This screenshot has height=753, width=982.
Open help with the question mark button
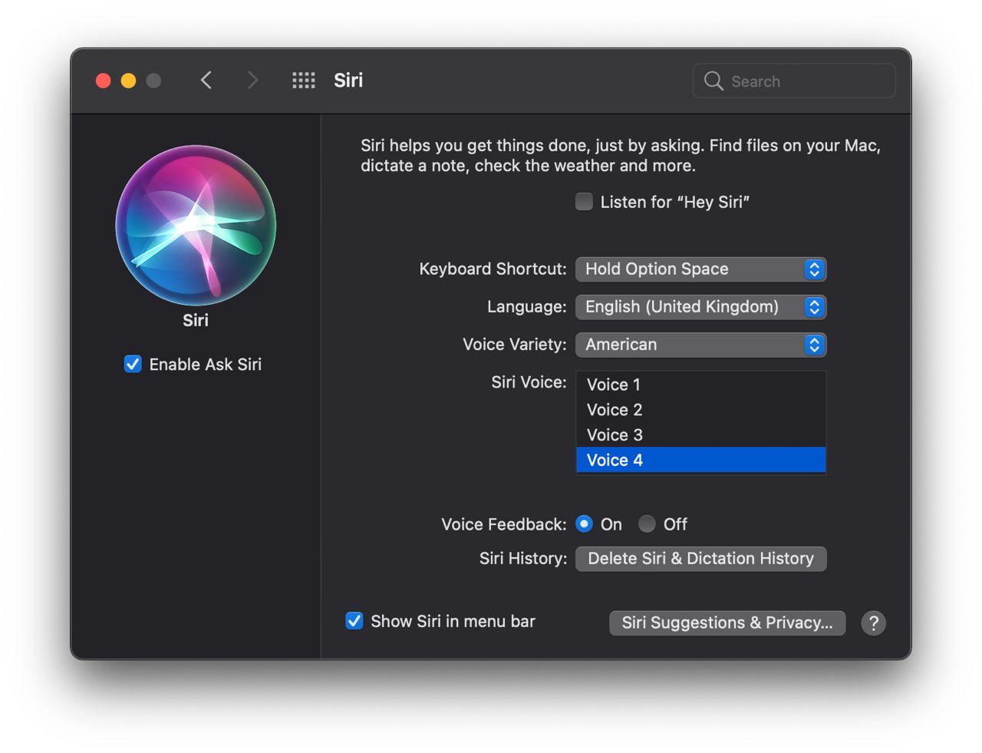tap(873, 623)
